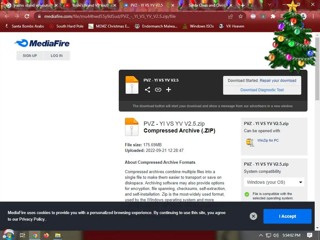Open Windows ISOs bookmark
320x240 pixels.
198,26
